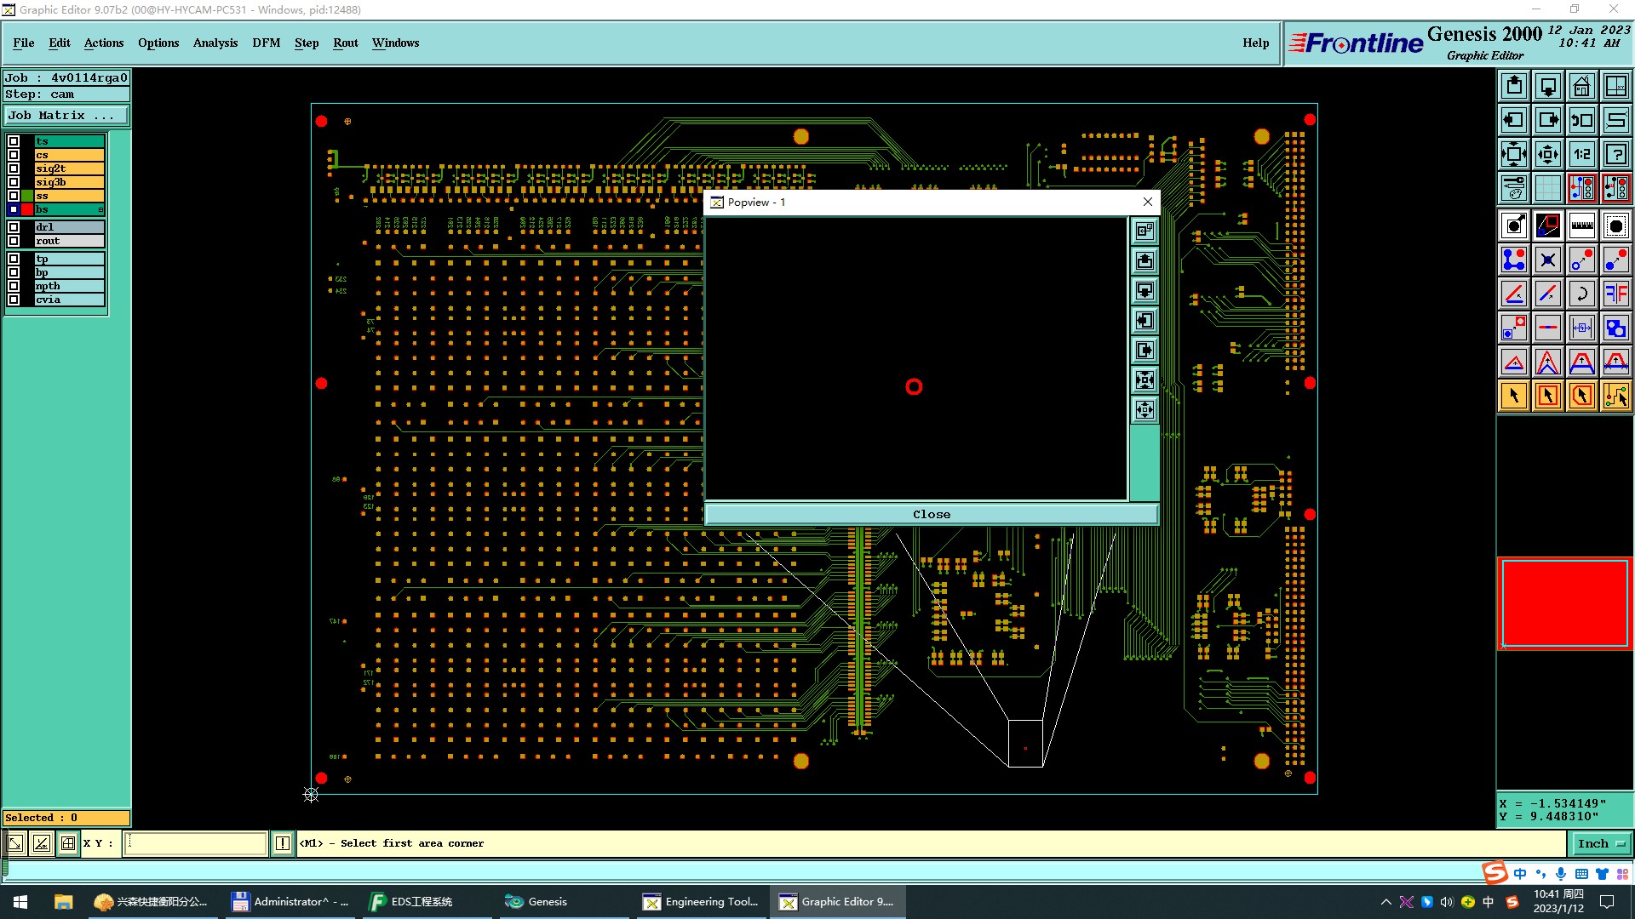Open the Inch units dropdown
1635x919 pixels.
click(x=1601, y=843)
